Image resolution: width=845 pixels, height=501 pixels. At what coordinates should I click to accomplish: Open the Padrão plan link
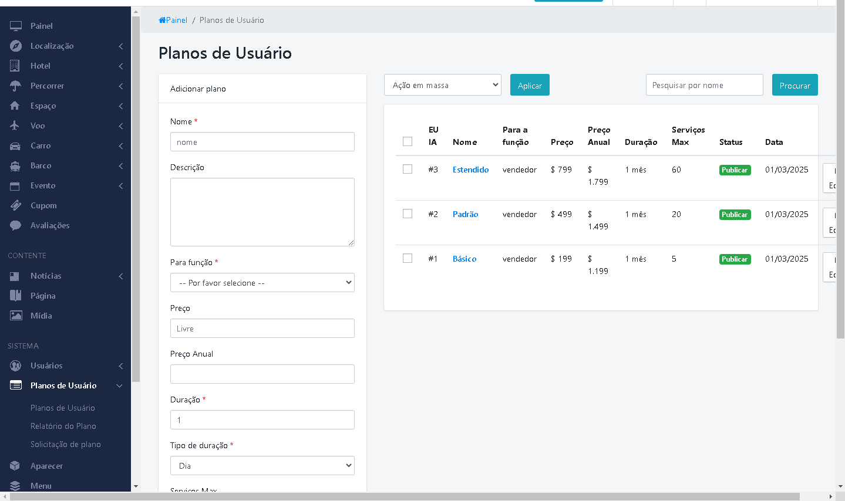point(465,214)
